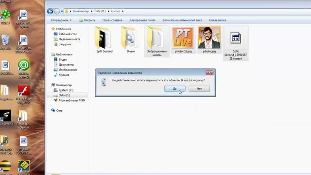The width and height of the screenshot is (311, 175).
Task: Confirm deletion with the Да button
Action: [175, 88]
